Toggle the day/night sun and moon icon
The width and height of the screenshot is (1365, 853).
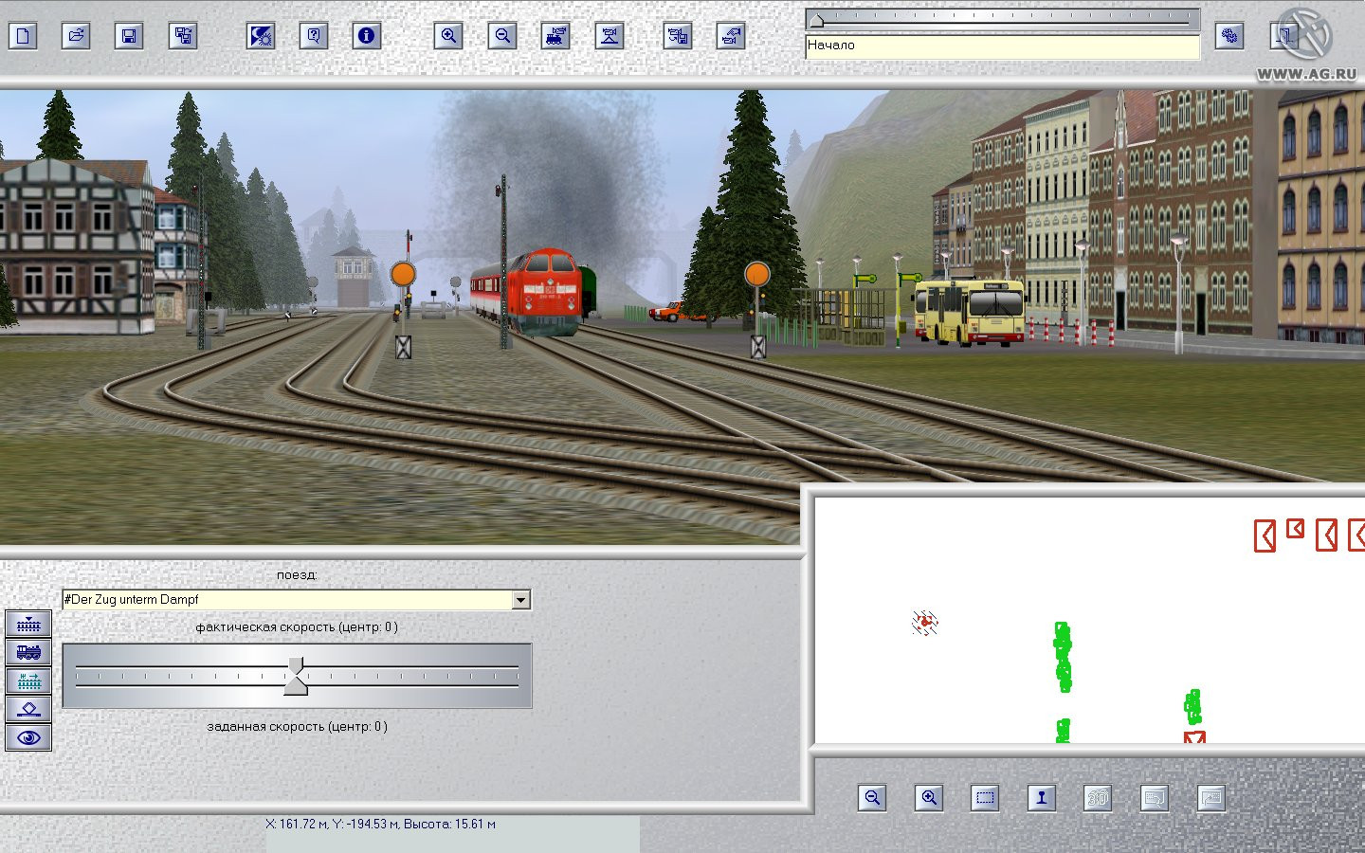(260, 36)
